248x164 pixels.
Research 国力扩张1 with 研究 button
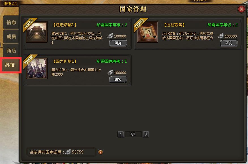118,80
